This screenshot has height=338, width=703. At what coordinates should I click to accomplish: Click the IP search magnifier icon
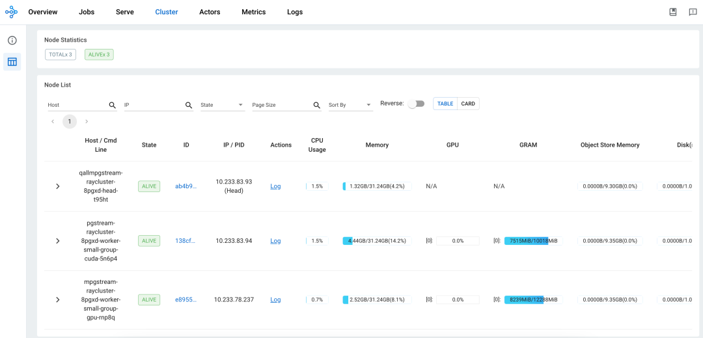click(189, 105)
